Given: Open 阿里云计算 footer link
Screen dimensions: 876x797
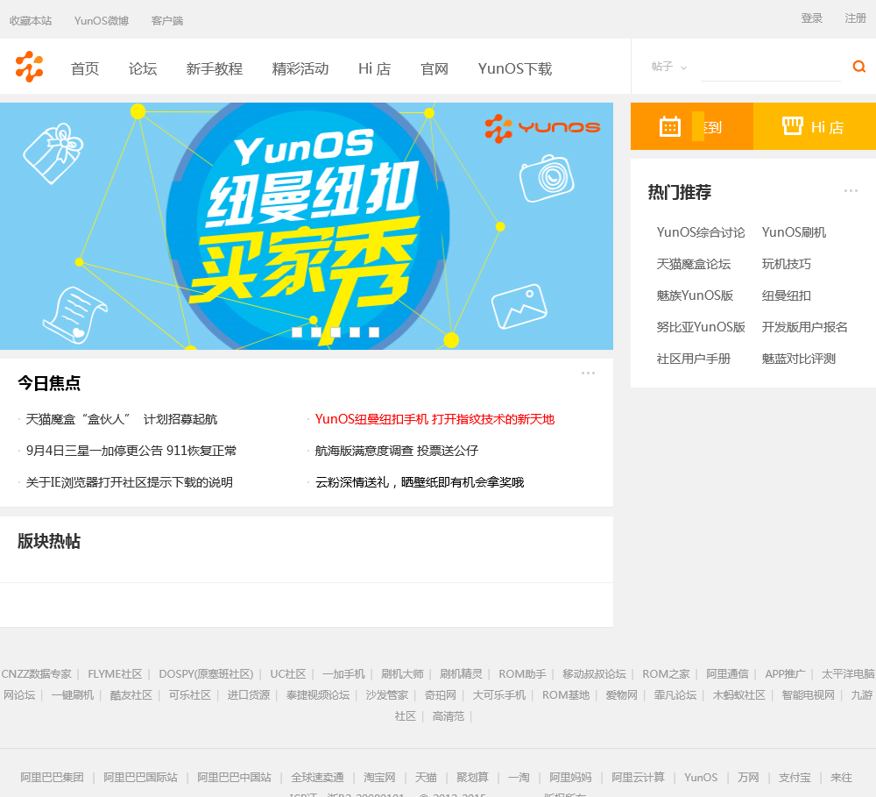Looking at the screenshot, I should click(x=638, y=778).
